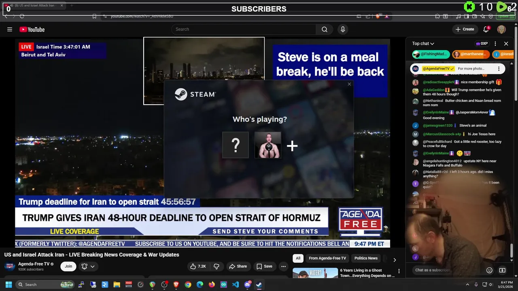Open Brave Wallet icon
The width and height of the screenshot is (518, 291).
click(474, 16)
